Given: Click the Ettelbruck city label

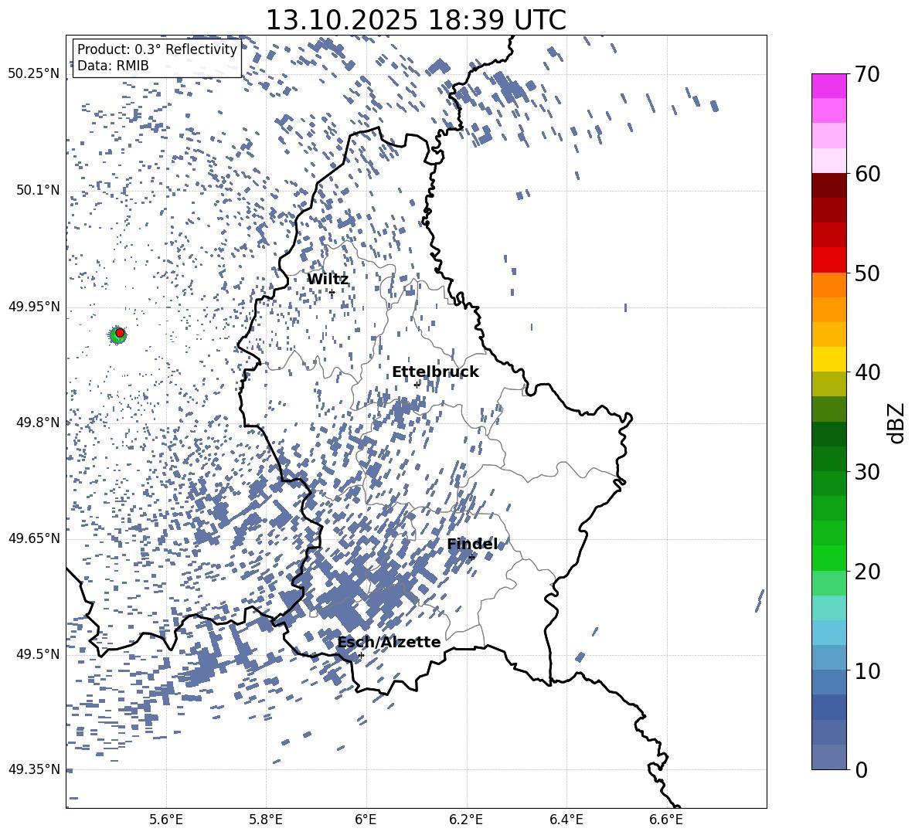Looking at the screenshot, I should [x=435, y=372].
